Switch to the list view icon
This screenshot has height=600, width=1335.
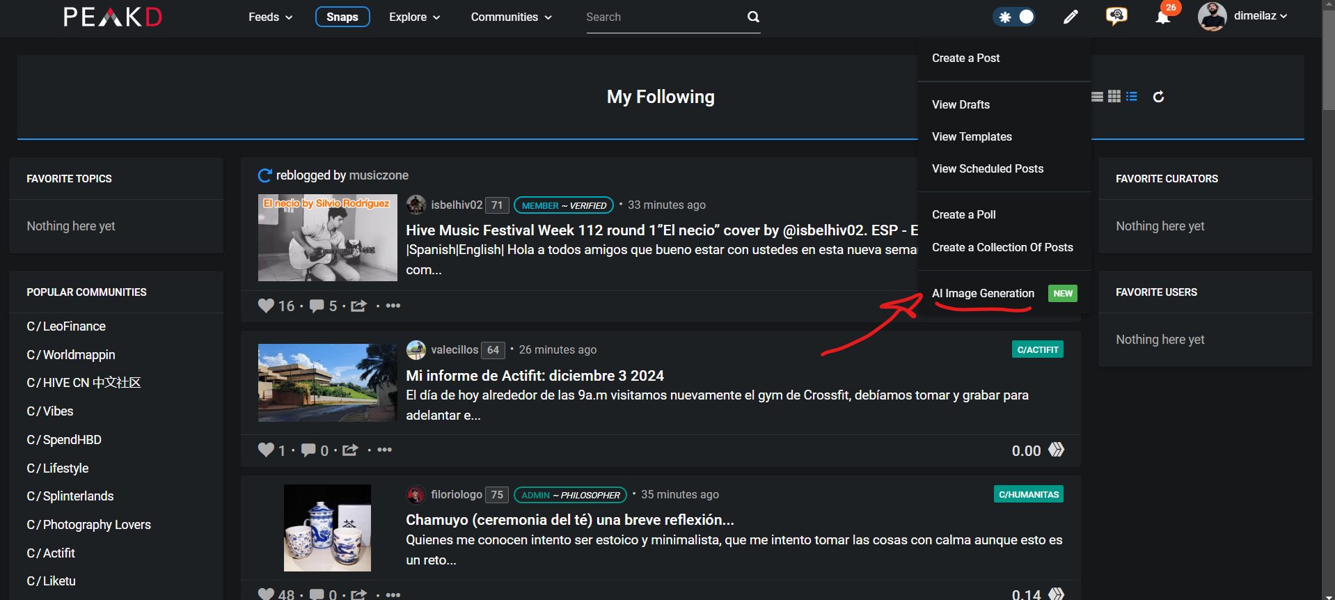[1132, 97]
